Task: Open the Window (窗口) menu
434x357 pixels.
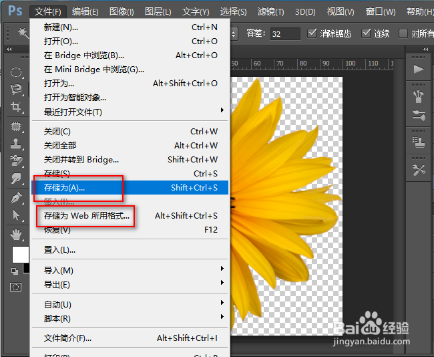Action: pos(381,11)
